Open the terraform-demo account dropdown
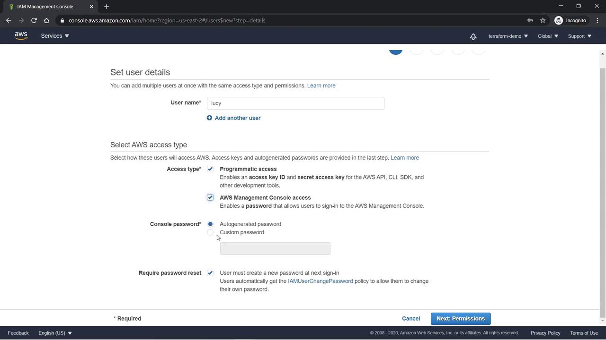The image size is (606, 340). click(x=508, y=36)
